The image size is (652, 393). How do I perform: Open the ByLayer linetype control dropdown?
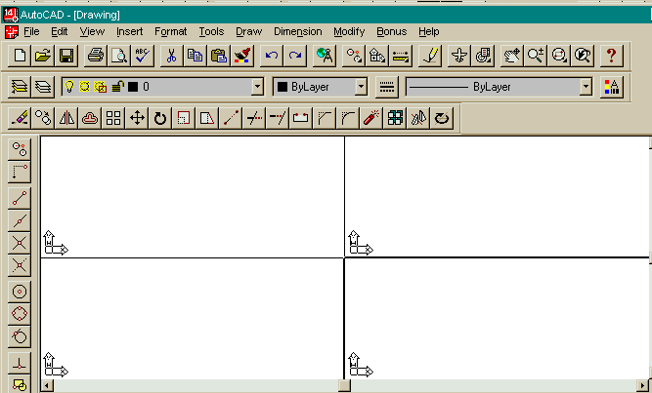586,87
